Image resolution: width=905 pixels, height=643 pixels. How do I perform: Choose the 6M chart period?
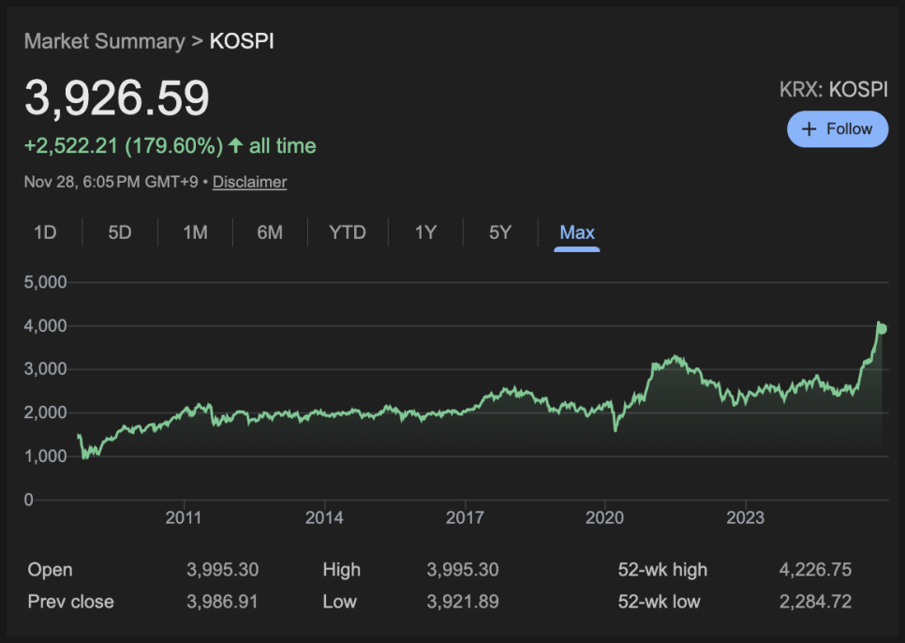pyautogui.click(x=270, y=232)
